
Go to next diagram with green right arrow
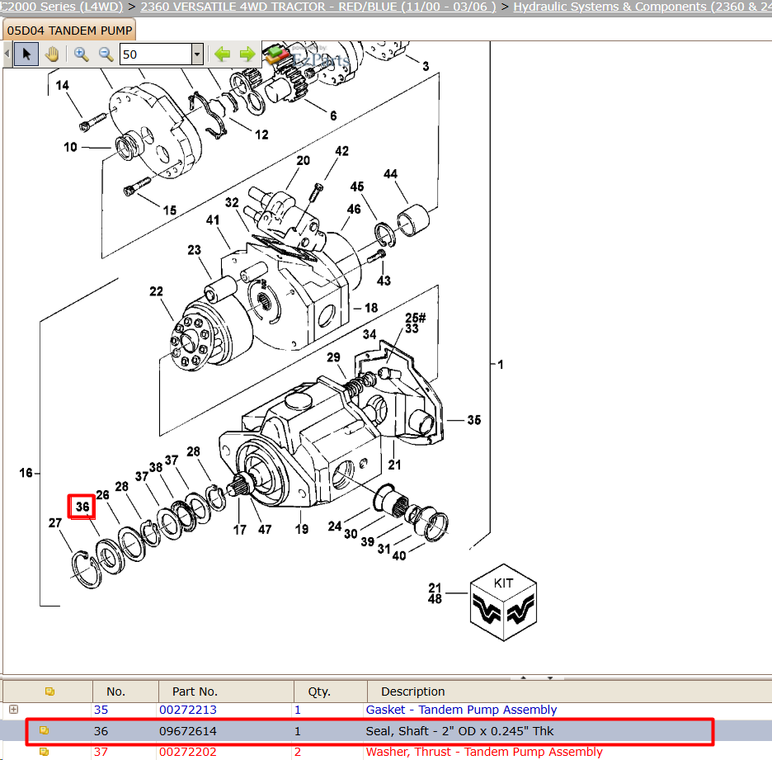247,54
